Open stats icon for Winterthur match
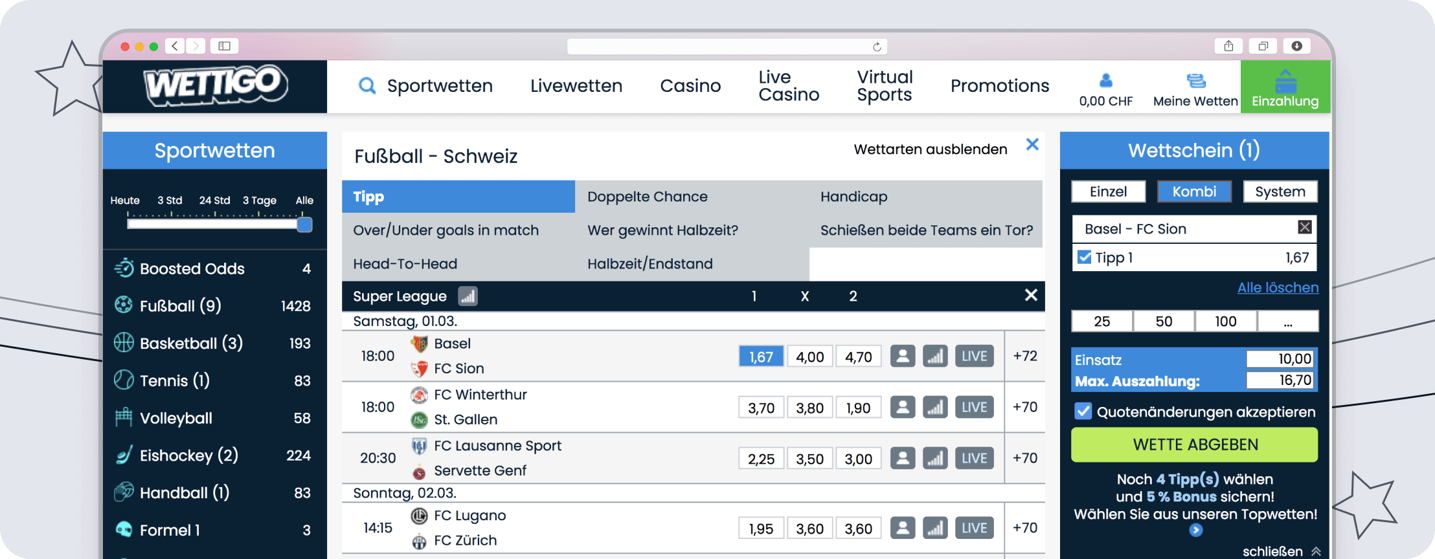This screenshot has height=559, width=1435. coord(935,407)
